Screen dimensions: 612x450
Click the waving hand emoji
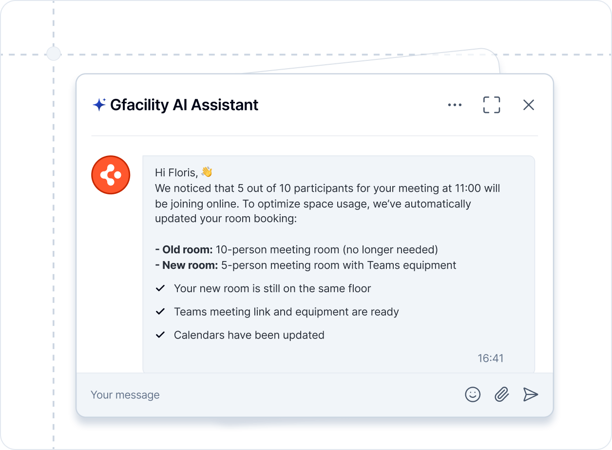coord(207,172)
